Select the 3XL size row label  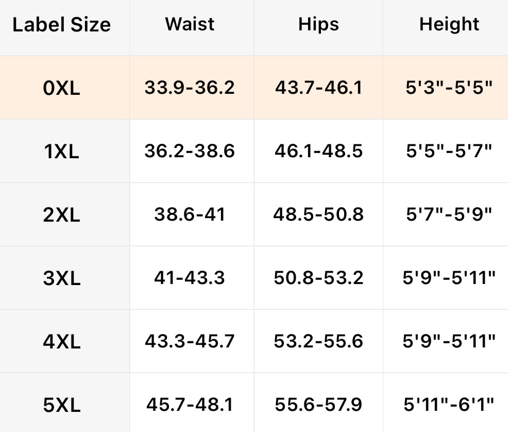pos(62,278)
